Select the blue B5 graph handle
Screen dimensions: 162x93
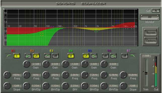(x=117, y=21)
